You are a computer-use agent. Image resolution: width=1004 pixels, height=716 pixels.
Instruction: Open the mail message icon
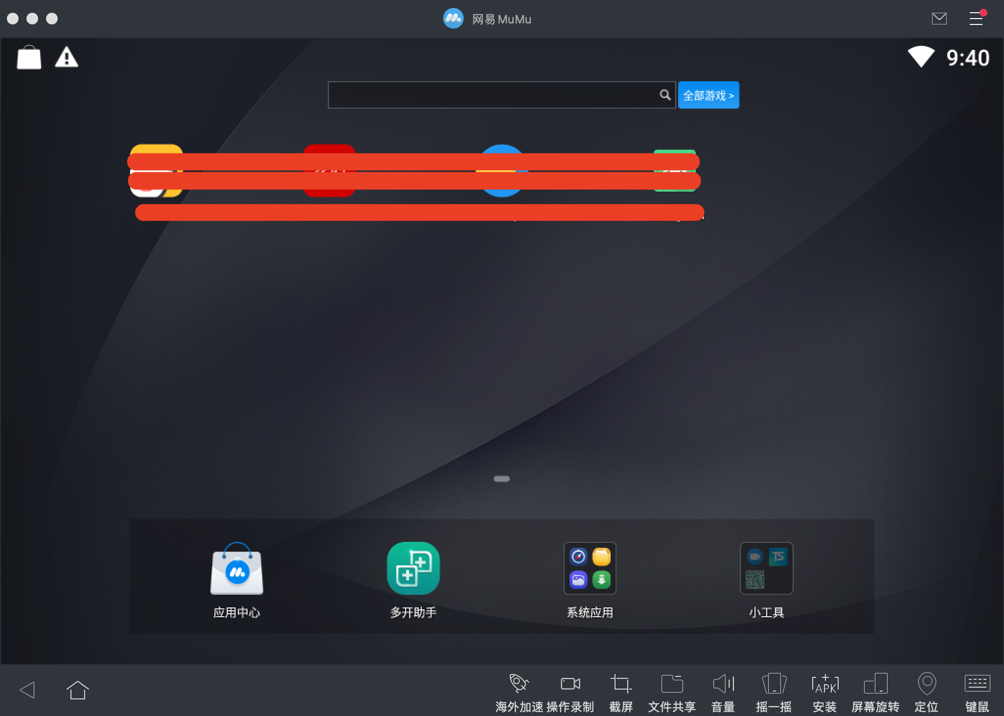[x=939, y=19]
